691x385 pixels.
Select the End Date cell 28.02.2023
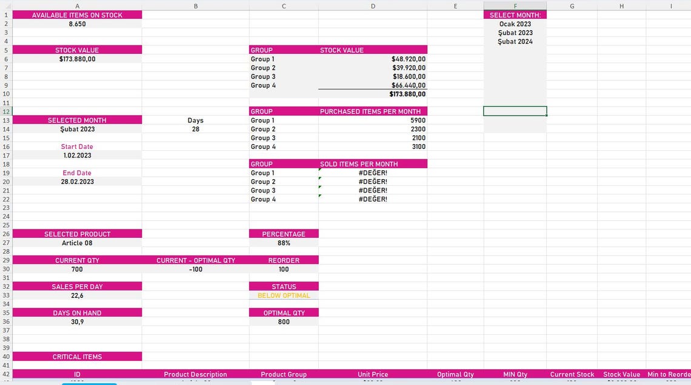coord(77,181)
